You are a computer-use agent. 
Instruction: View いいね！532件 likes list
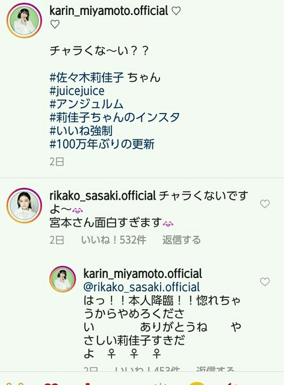114,240
